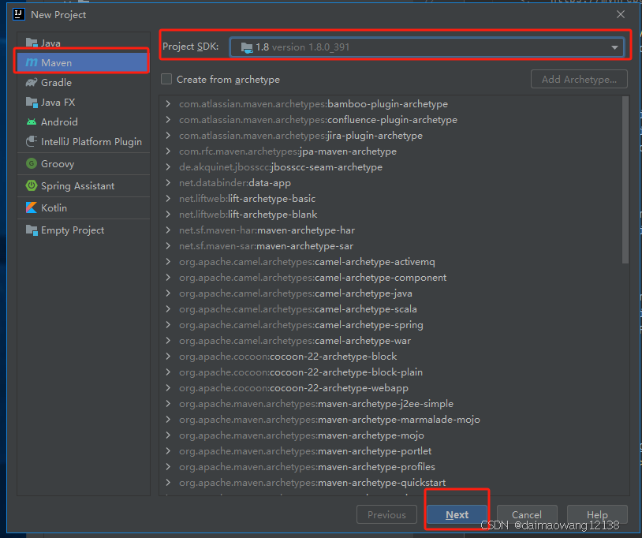The height and width of the screenshot is (538, 642).
Task: Select cocoon-22-archetype-webapp row
Action: pyautogui.click(x=391, y=388)
